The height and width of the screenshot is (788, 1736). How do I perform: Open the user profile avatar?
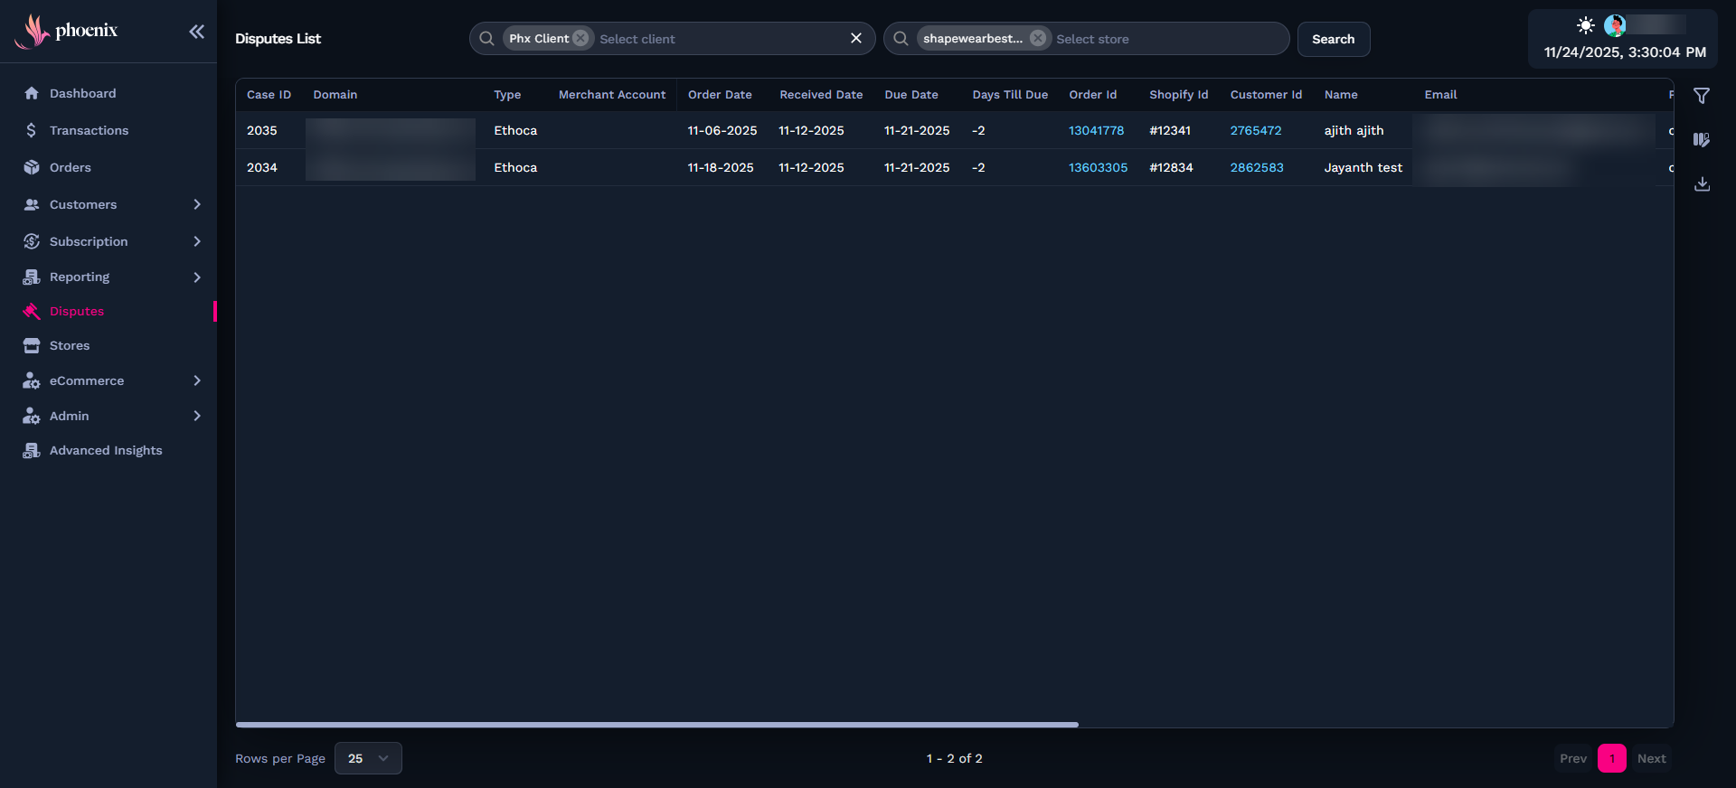coord(1615,25)
